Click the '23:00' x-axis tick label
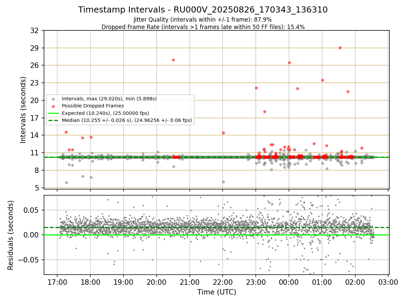Screen dimensions: 406x304 (x=256, y=282)
